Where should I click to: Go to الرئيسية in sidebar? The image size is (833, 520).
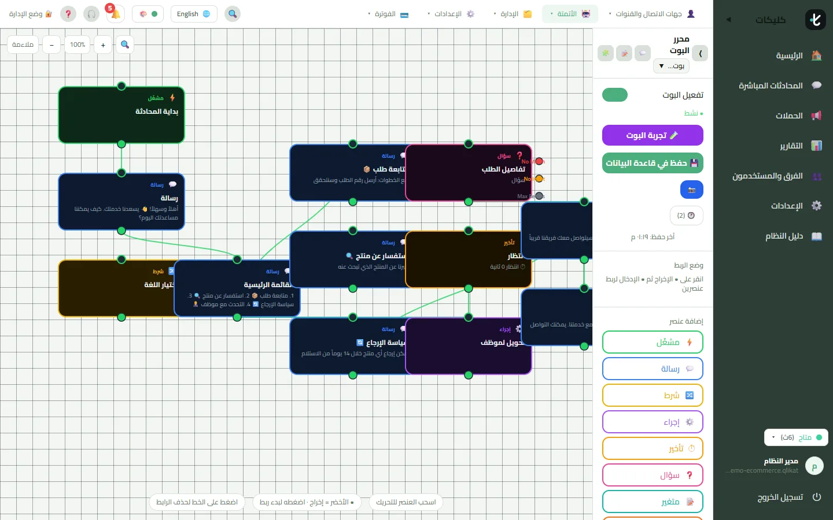click(773, 55)
